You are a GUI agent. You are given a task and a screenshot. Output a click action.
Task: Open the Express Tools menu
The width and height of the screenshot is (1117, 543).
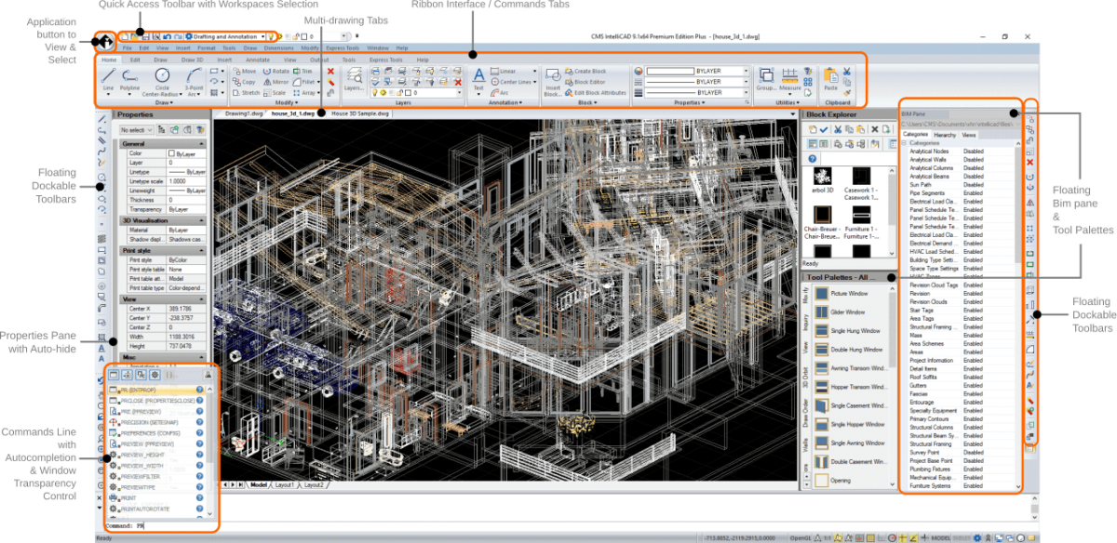click(341, 46)
